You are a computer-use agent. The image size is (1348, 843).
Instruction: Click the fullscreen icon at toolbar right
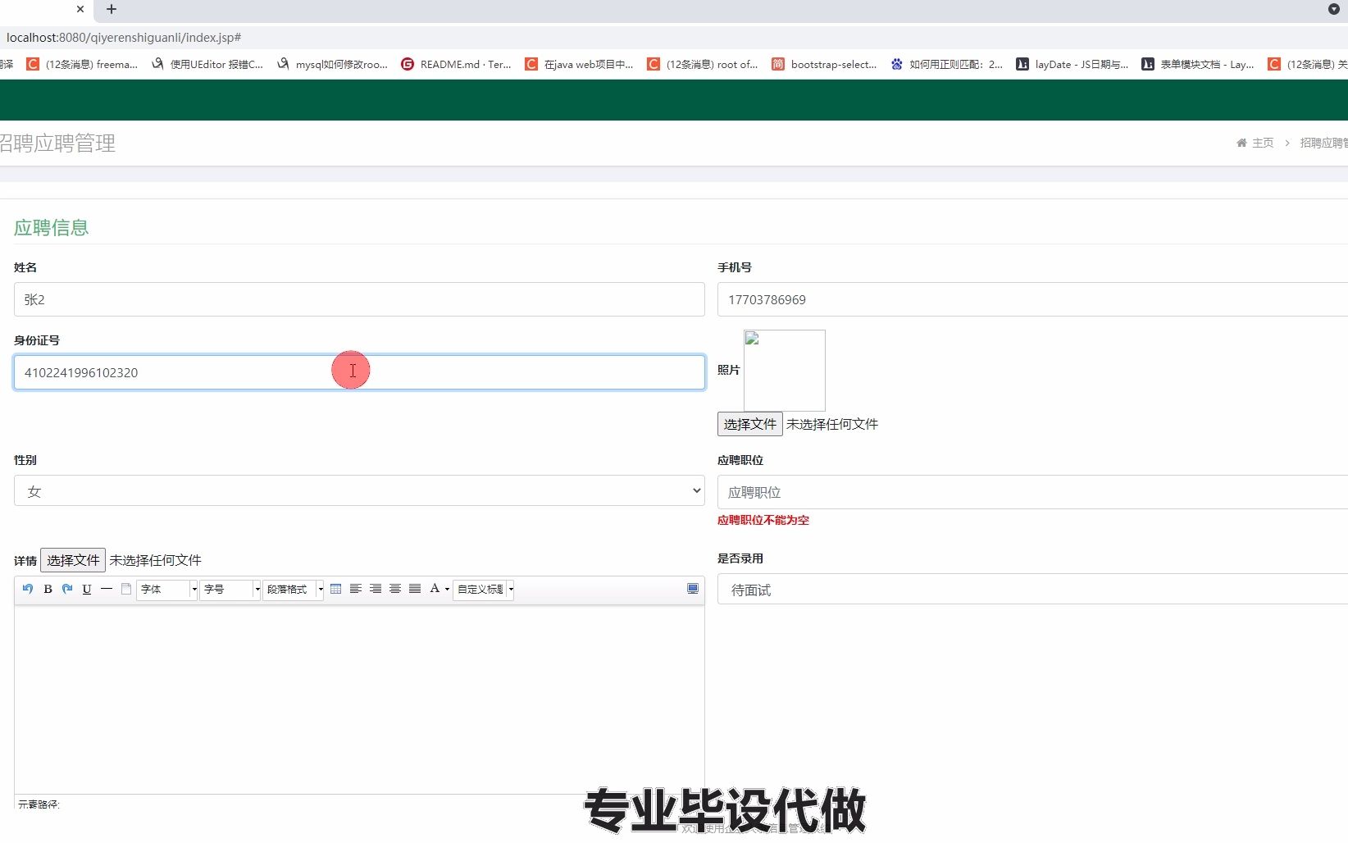pos(693,588)
